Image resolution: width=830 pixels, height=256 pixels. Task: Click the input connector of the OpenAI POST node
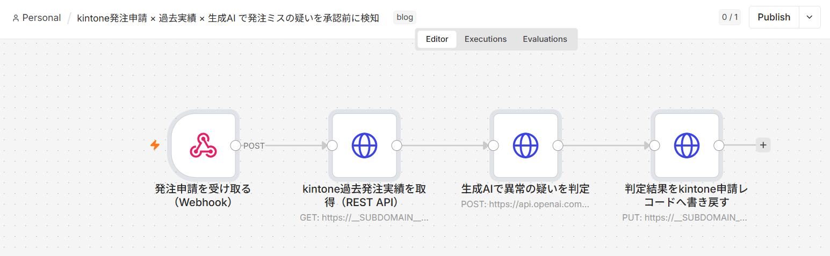click(493, 145)
